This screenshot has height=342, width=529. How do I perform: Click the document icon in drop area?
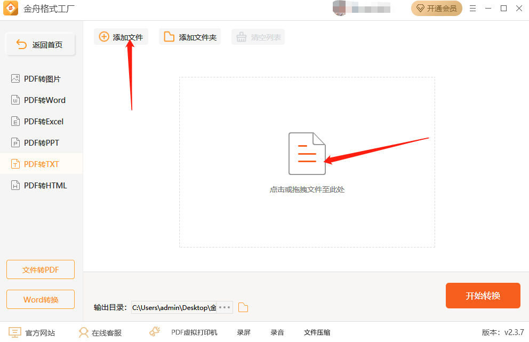(x=307, y=154)
